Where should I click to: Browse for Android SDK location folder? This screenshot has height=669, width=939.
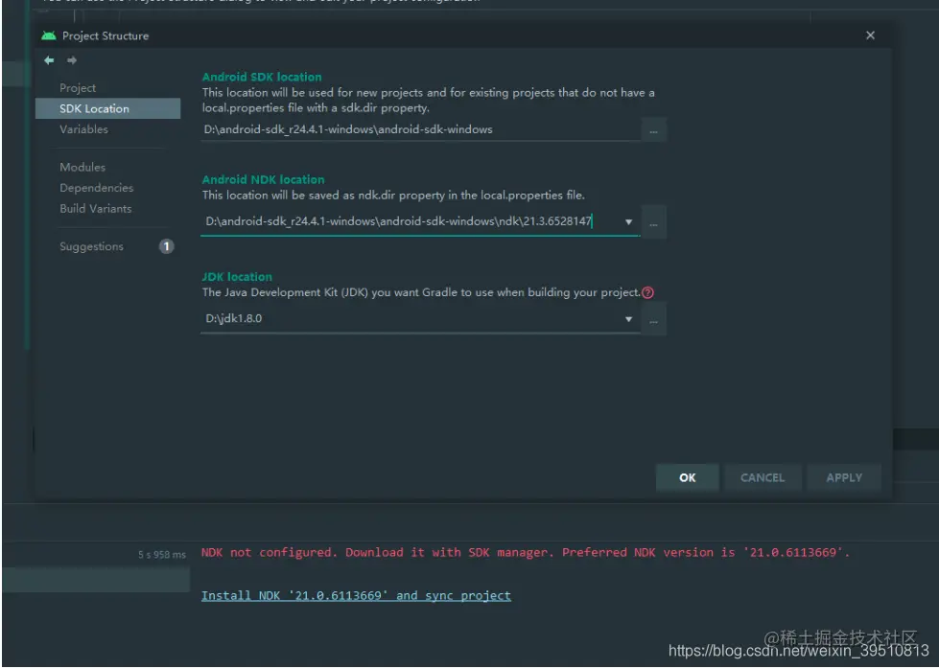pos(653,129)
